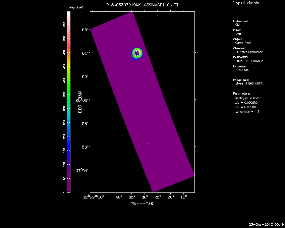285x228 pixels.
Task: Click the RA tick label 35s
Action: [132, 197]
